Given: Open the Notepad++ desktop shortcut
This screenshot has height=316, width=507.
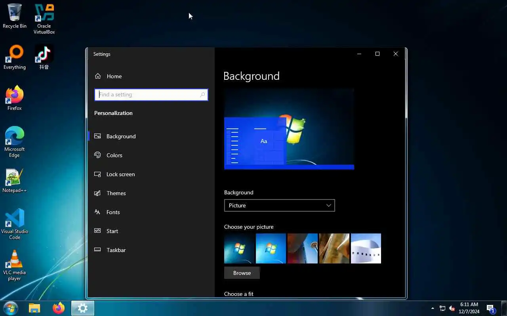Looking at the screenshot, I should click(15, 181).
